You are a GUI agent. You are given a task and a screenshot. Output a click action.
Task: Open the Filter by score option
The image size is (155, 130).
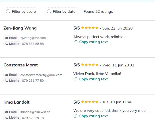(x=21, y=11)
